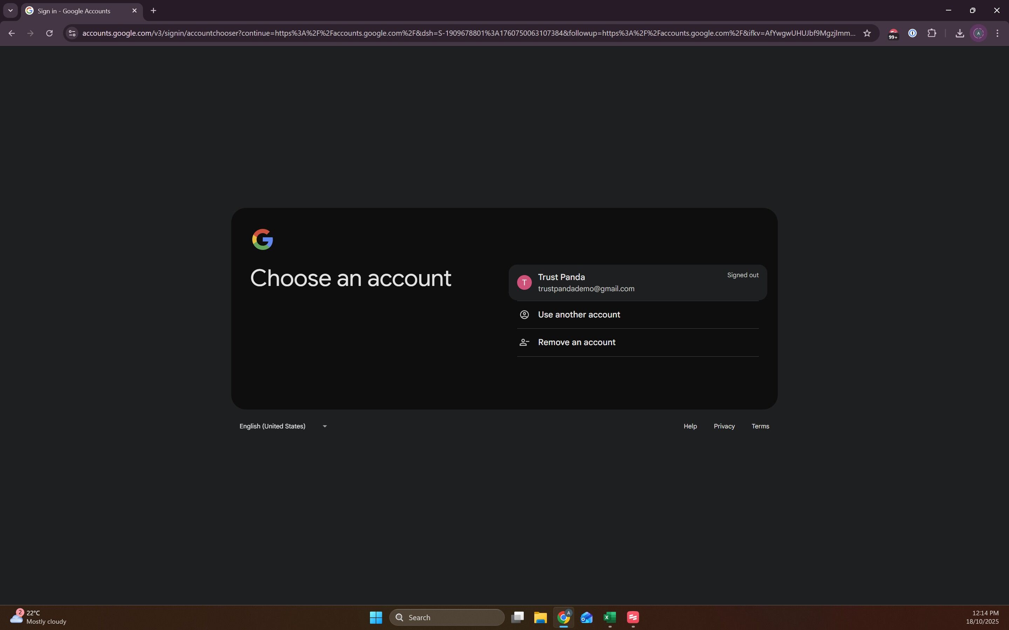View site information icon in address bar
The height and width of the screenshot is (630, 1009).
tap(72, 33)
